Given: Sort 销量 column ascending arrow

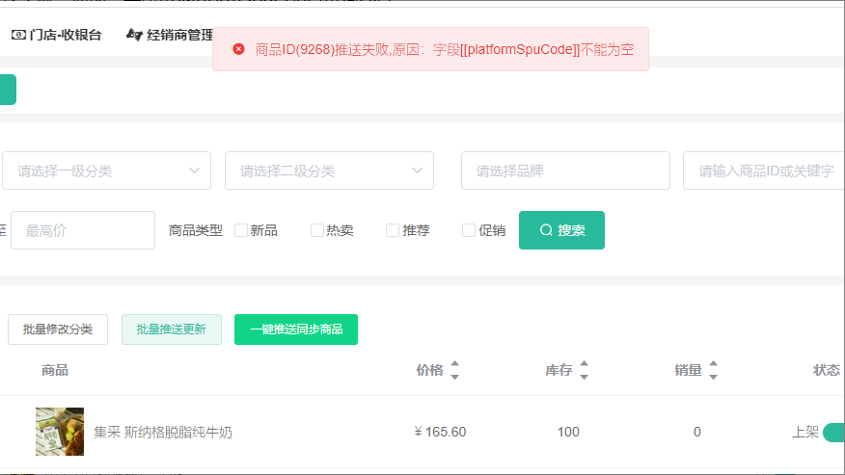Looking at the screenshot, I should (x=713, y=365).
